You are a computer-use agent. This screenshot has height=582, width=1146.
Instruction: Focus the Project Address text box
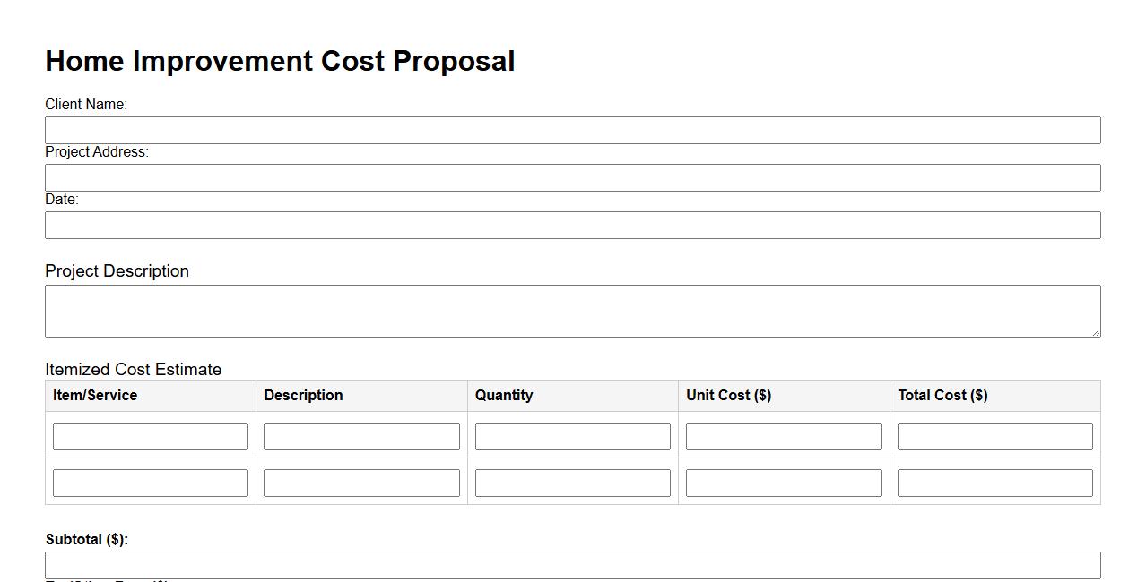pyautogui.click(x=572, y=177)
